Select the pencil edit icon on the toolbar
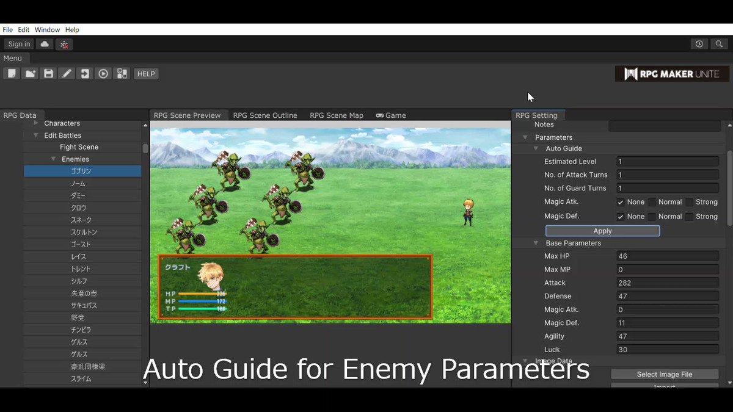This screenshot has height=412, width=733. point(67,73)
